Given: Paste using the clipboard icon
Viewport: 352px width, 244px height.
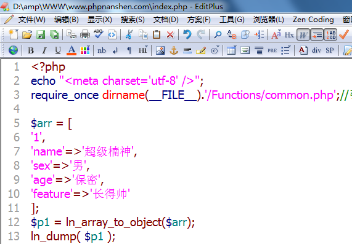Looking at the screenshot, I should tap(157, 34).
